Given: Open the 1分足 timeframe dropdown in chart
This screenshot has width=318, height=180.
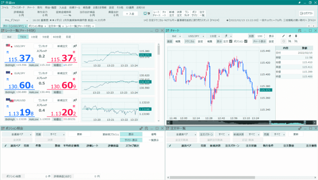Looking at the screenshot, I should click(215, 36).
